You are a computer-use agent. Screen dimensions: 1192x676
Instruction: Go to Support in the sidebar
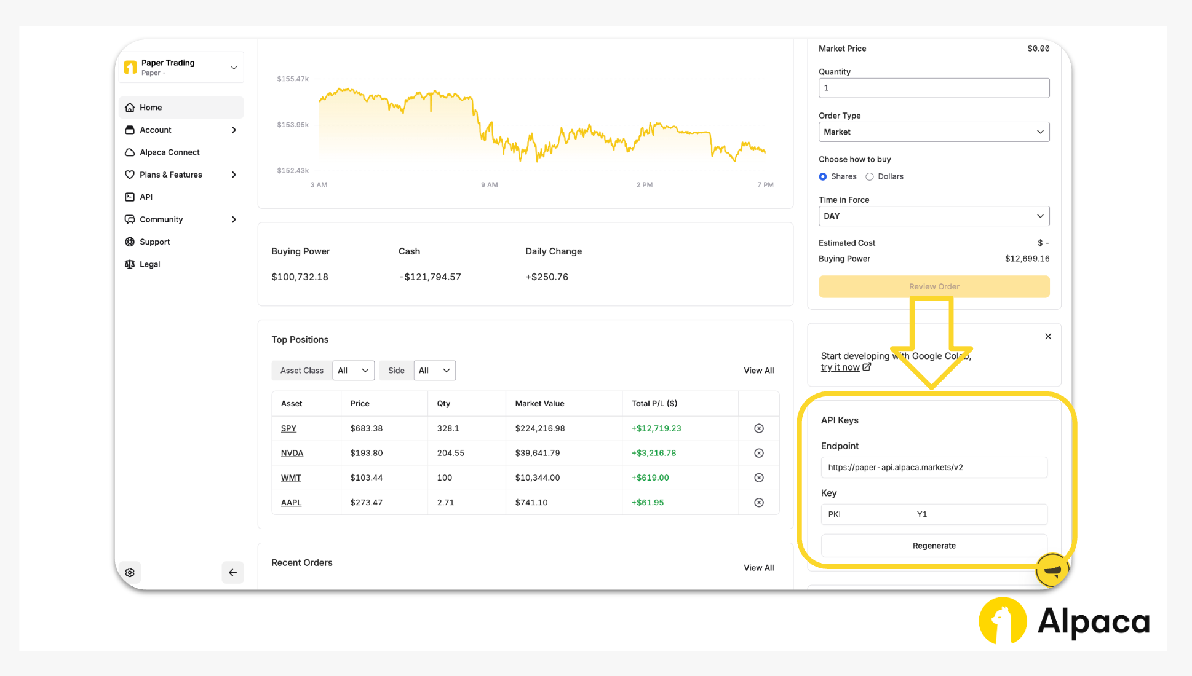click(x=154, y=242)
